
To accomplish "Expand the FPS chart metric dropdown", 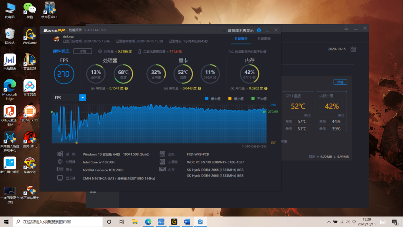I will [83, 98].
